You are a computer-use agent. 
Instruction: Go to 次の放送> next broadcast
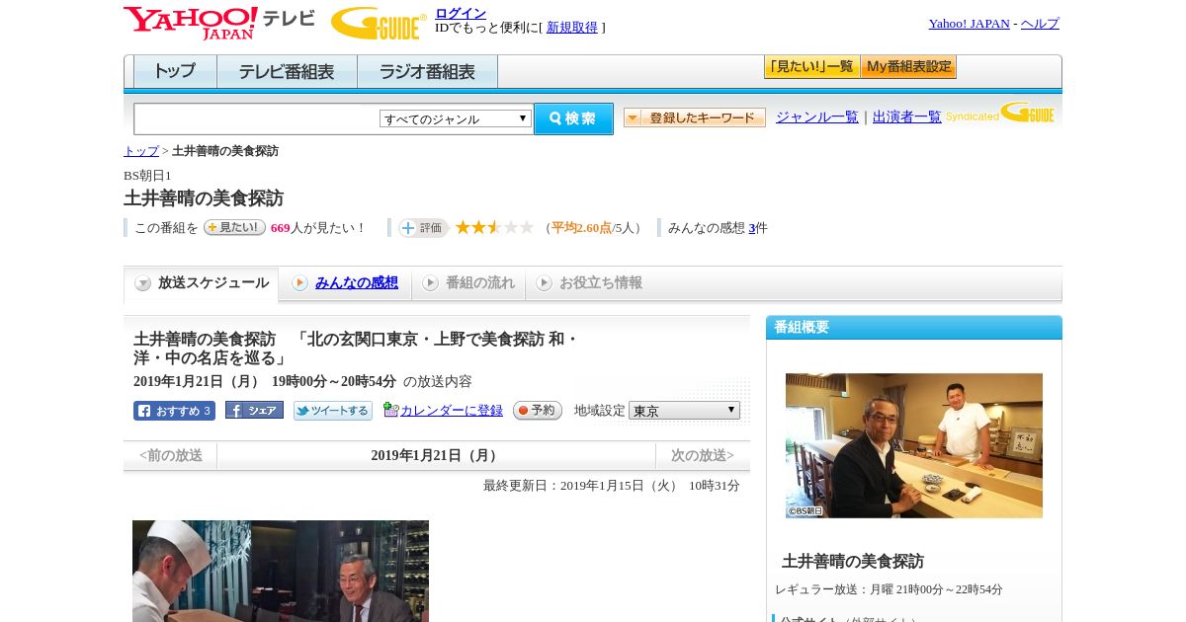coord(703,455)
